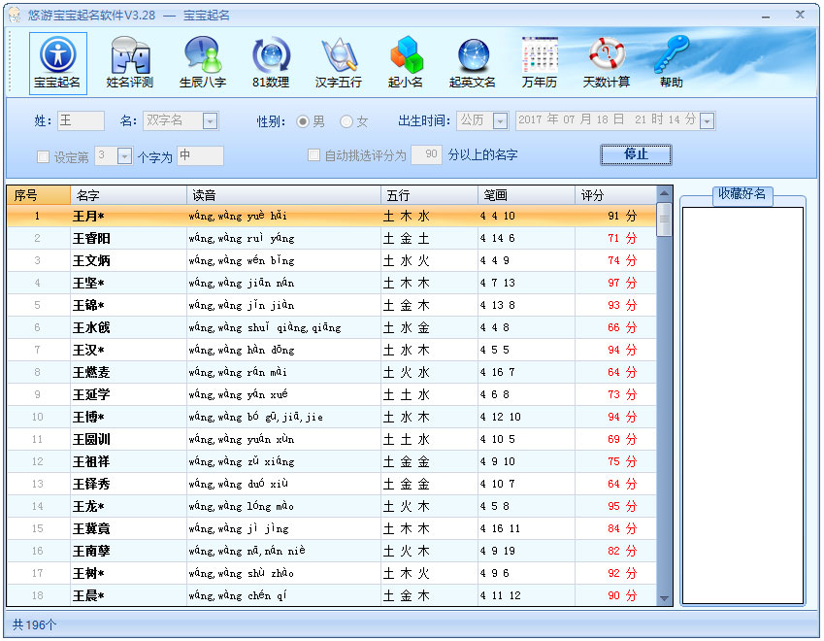Open the 姓名评测 name evaluation tool
The image size is (824, 641).
click(129, 62)
